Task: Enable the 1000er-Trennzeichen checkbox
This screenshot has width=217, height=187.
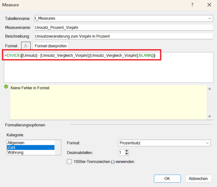Action: tap(69, 162)
